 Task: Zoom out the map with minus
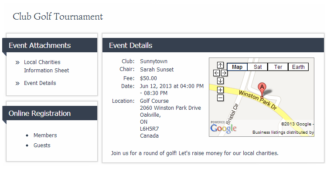(x=220, y=98)
